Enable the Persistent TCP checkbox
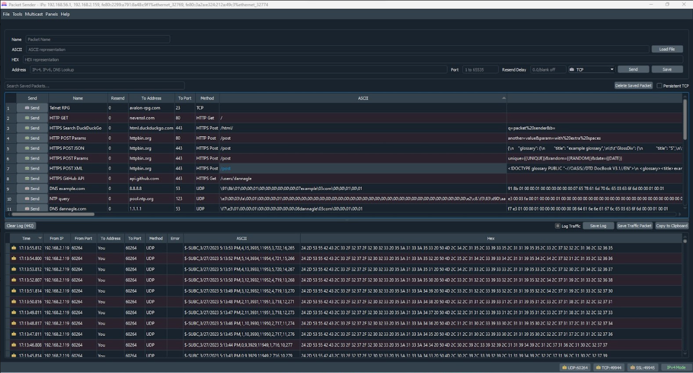Viewport: 693px width, 373px height. click(659, 86)
